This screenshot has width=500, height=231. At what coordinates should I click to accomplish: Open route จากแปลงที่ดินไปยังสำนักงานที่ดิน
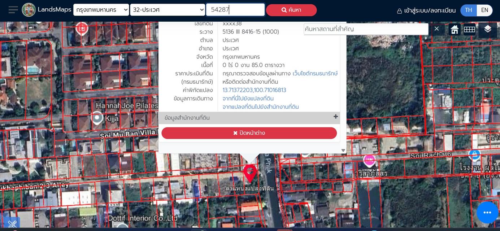(261, 107)
